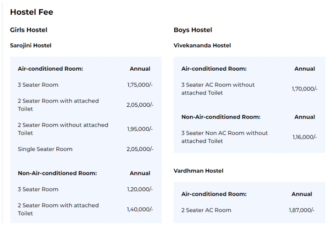Click the 1,40,000/- annual fee
Screen dimensions: 328x225
[140, 209]
